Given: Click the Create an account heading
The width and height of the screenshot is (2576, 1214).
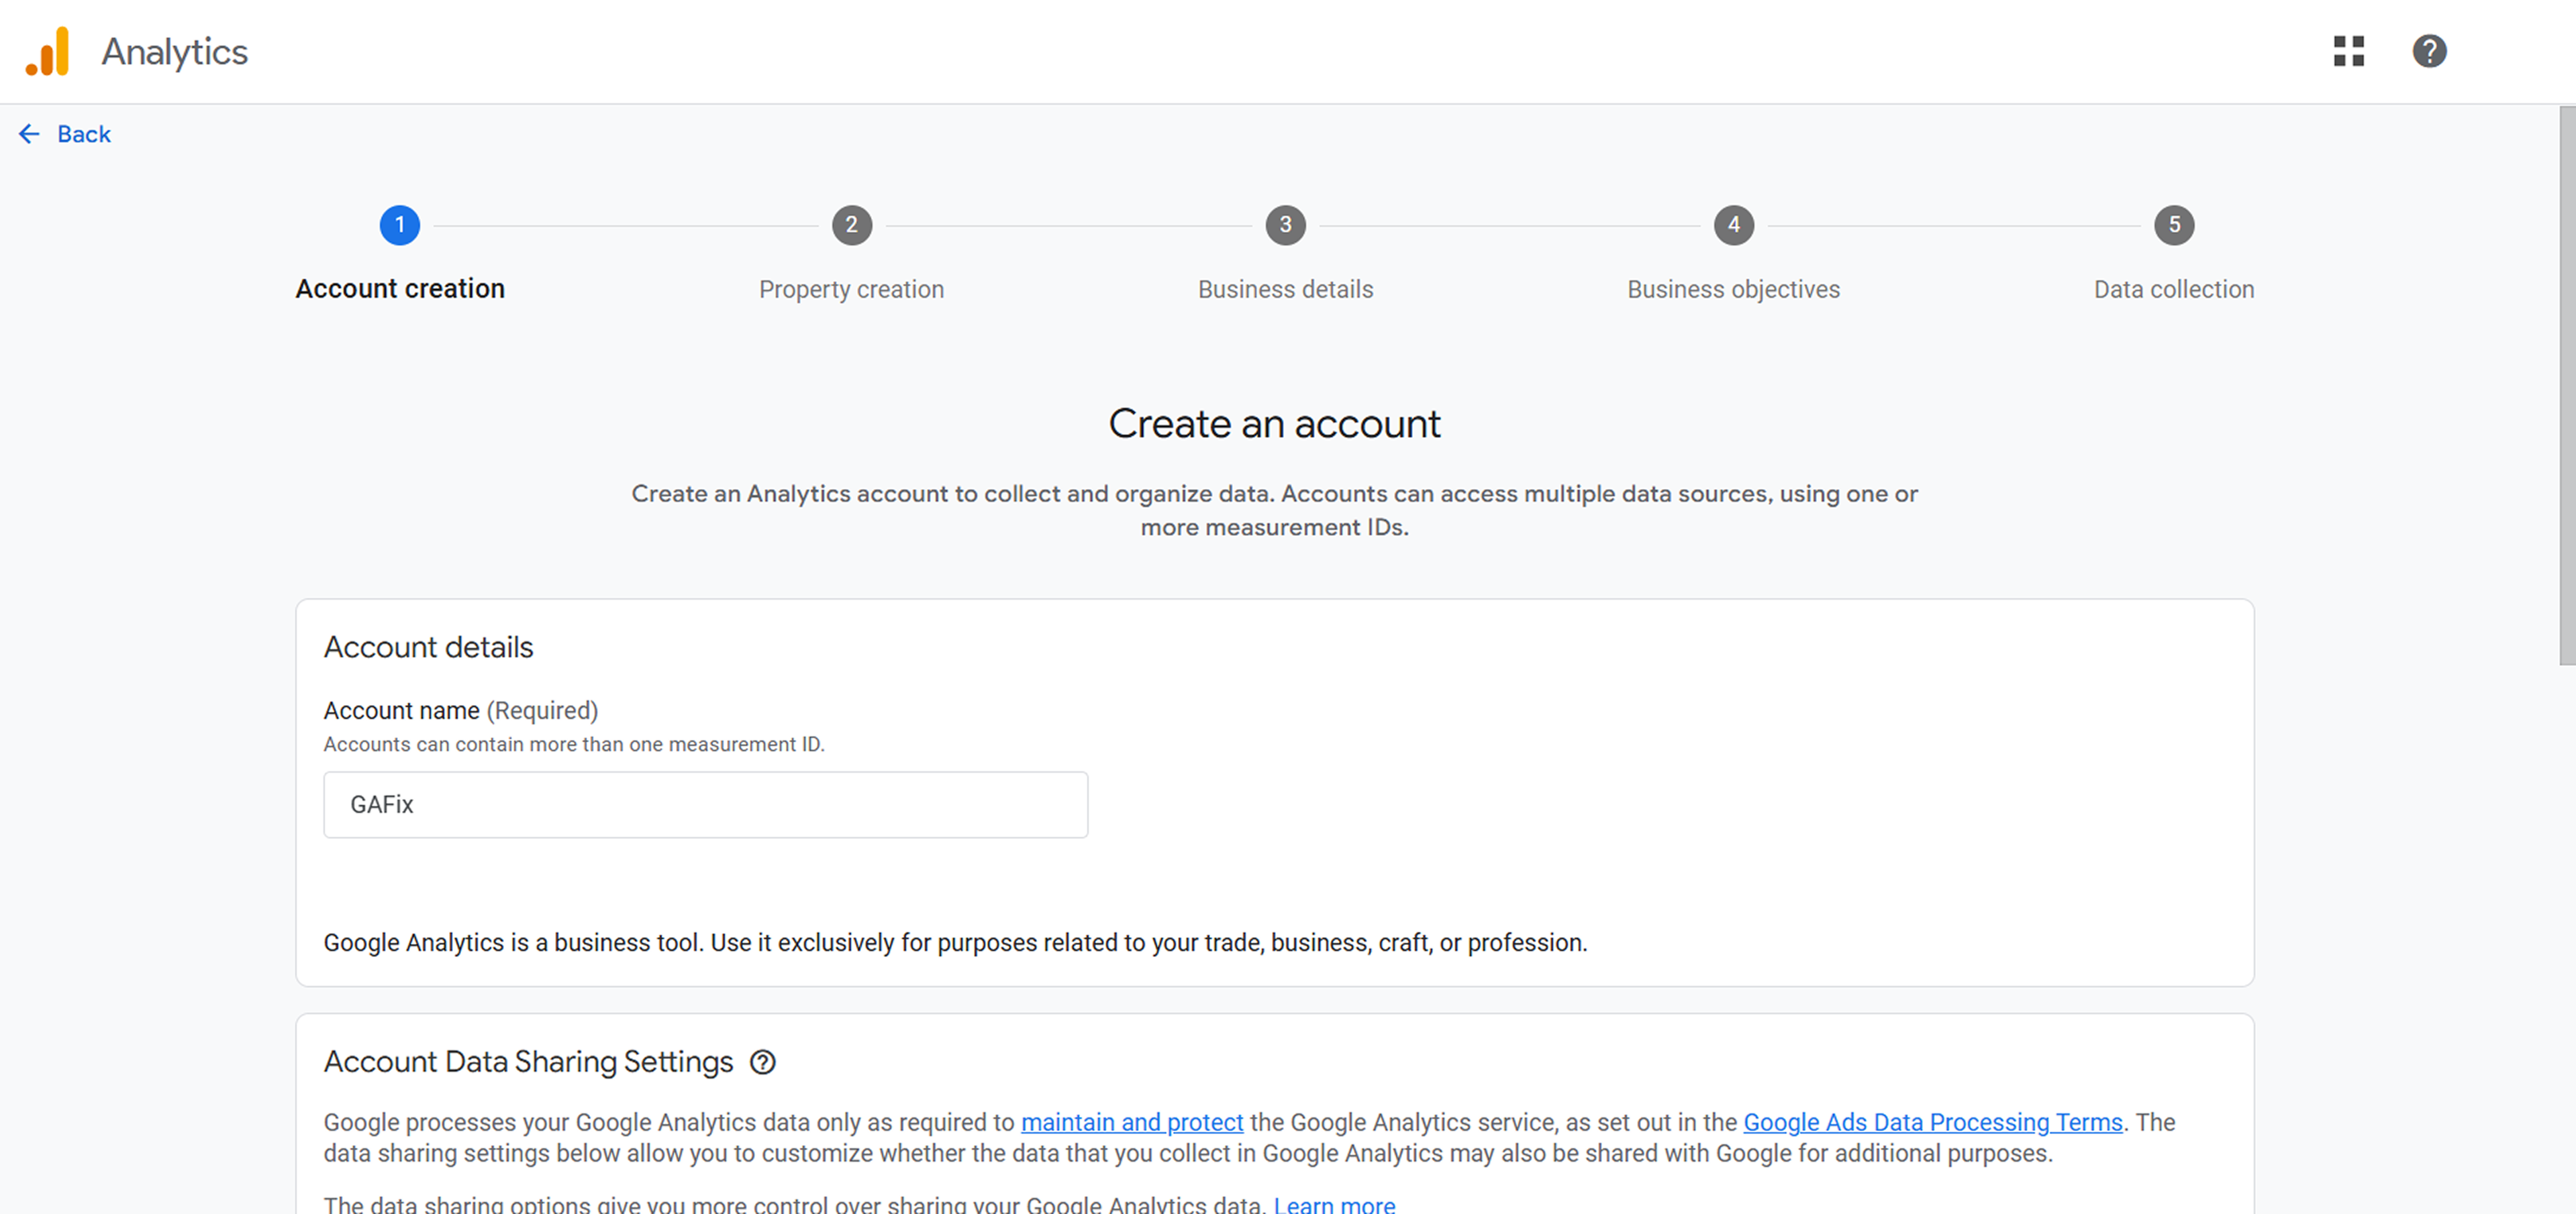Looking at the screenshot, I should click(1274, 425).
